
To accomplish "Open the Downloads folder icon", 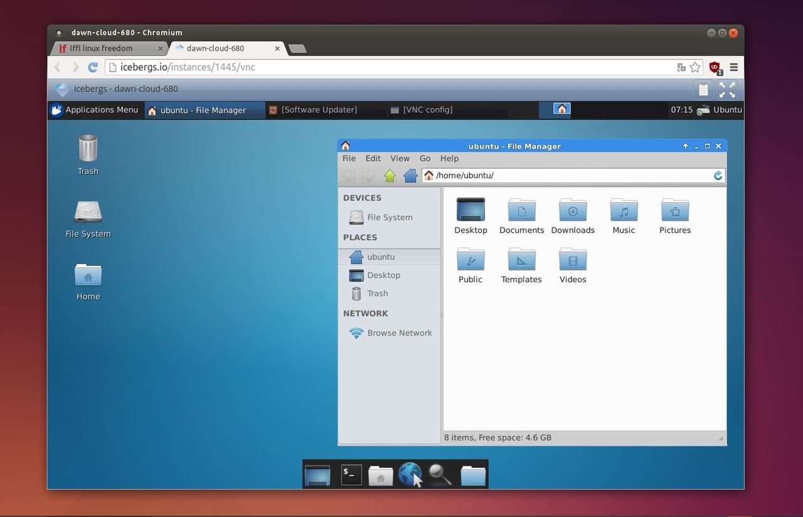I will 572,211.
